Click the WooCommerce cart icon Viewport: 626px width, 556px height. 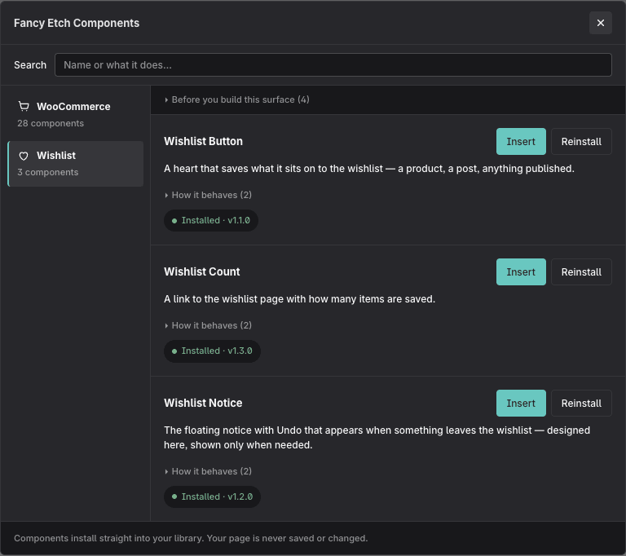(x=24, y=106)
